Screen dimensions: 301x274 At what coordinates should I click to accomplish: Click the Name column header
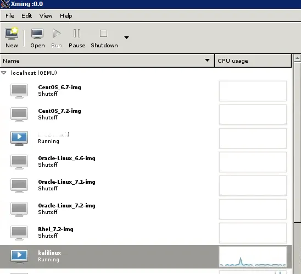tap(107, 61)
